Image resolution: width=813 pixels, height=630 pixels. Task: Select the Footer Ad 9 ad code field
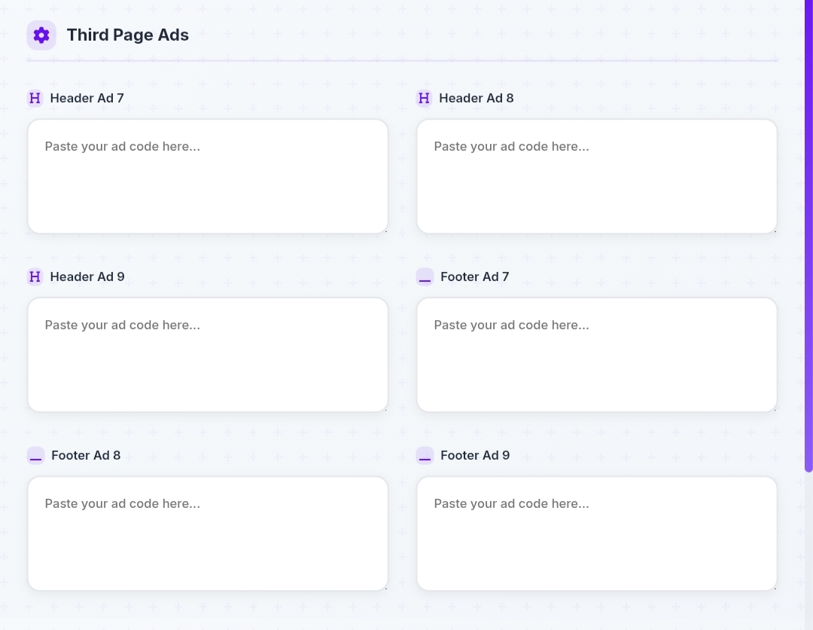click(x=596, y=534)
